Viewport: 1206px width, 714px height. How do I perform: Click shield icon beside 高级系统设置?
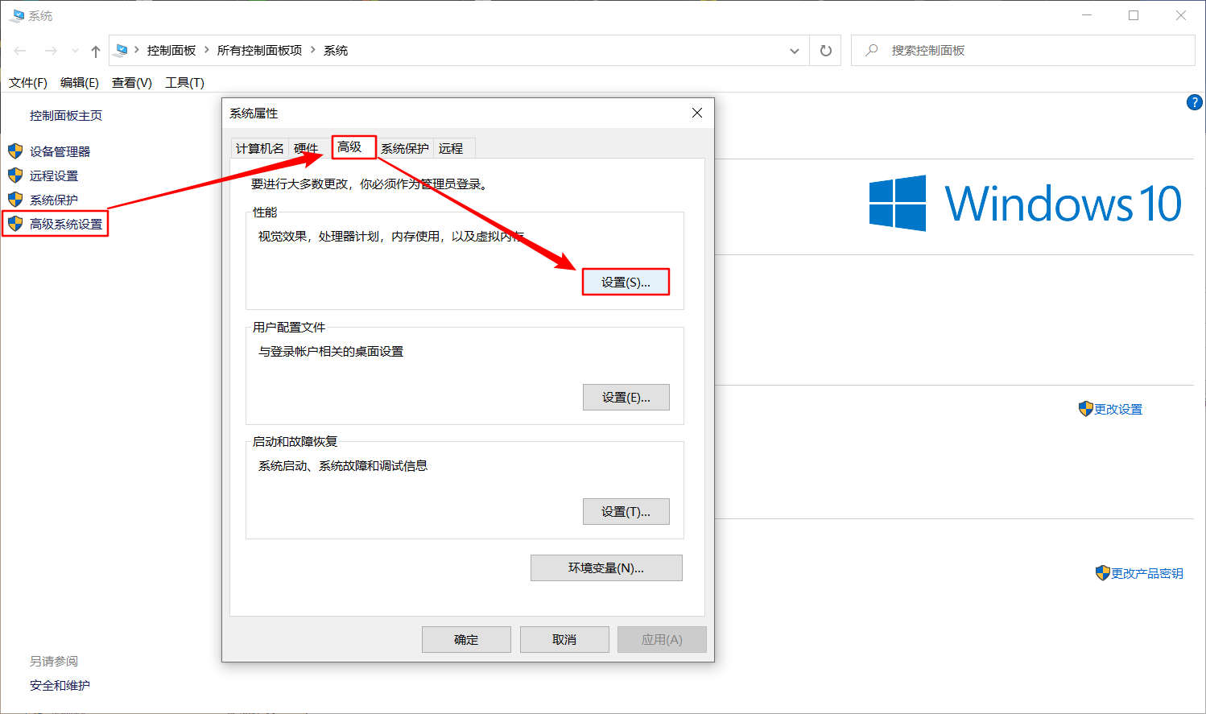tap(15, 223)
